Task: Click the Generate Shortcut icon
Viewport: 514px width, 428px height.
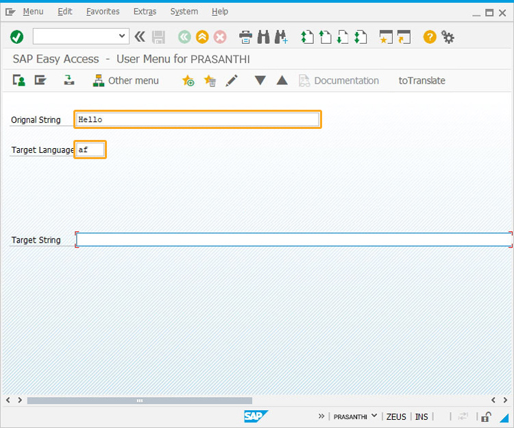Action: click(404, 37)
